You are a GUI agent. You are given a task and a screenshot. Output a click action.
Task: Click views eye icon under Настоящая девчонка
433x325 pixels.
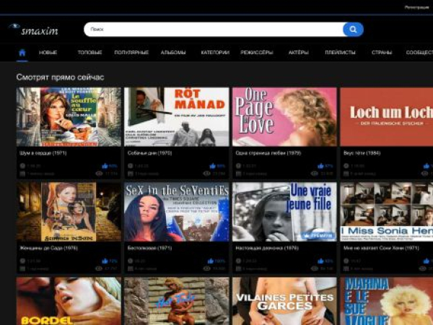coord(315,269)
